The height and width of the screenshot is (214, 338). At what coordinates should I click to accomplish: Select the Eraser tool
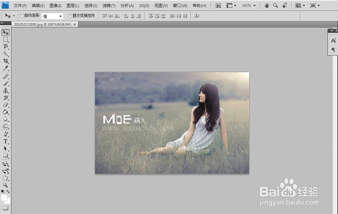point(6,105)
